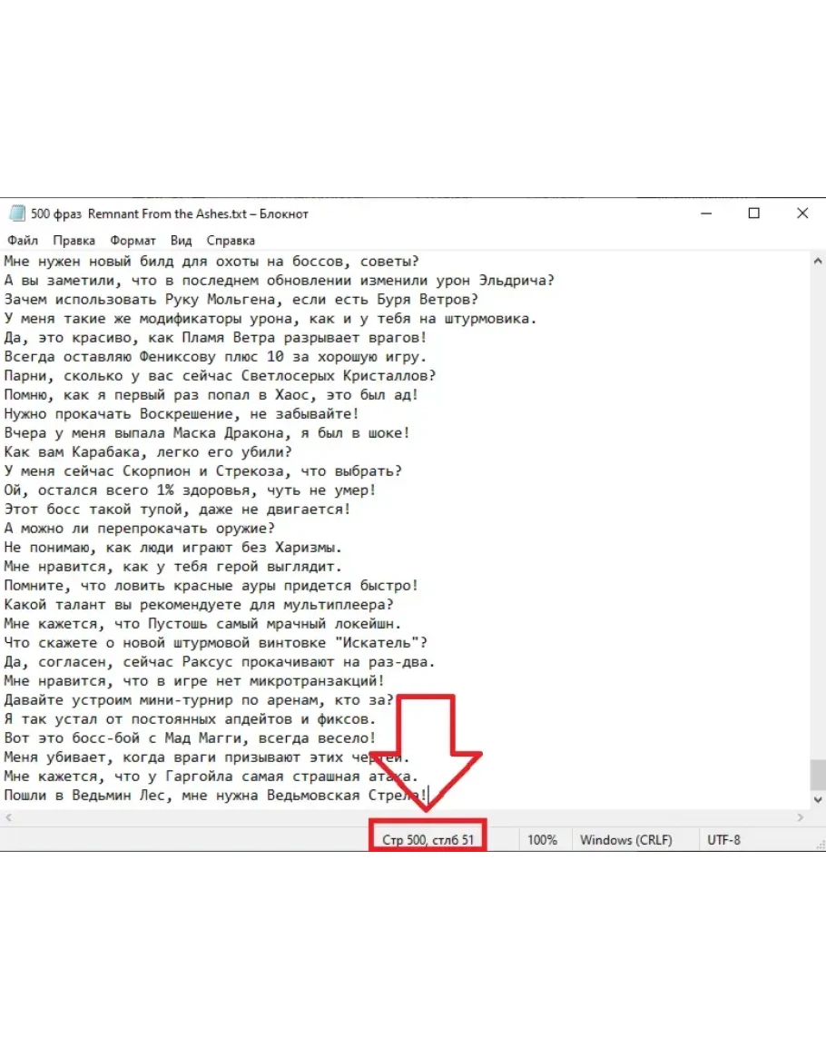The width and height of the screenshot is (826, 1049).
Task: Open the Справка menu
Action: coord(231,241)
